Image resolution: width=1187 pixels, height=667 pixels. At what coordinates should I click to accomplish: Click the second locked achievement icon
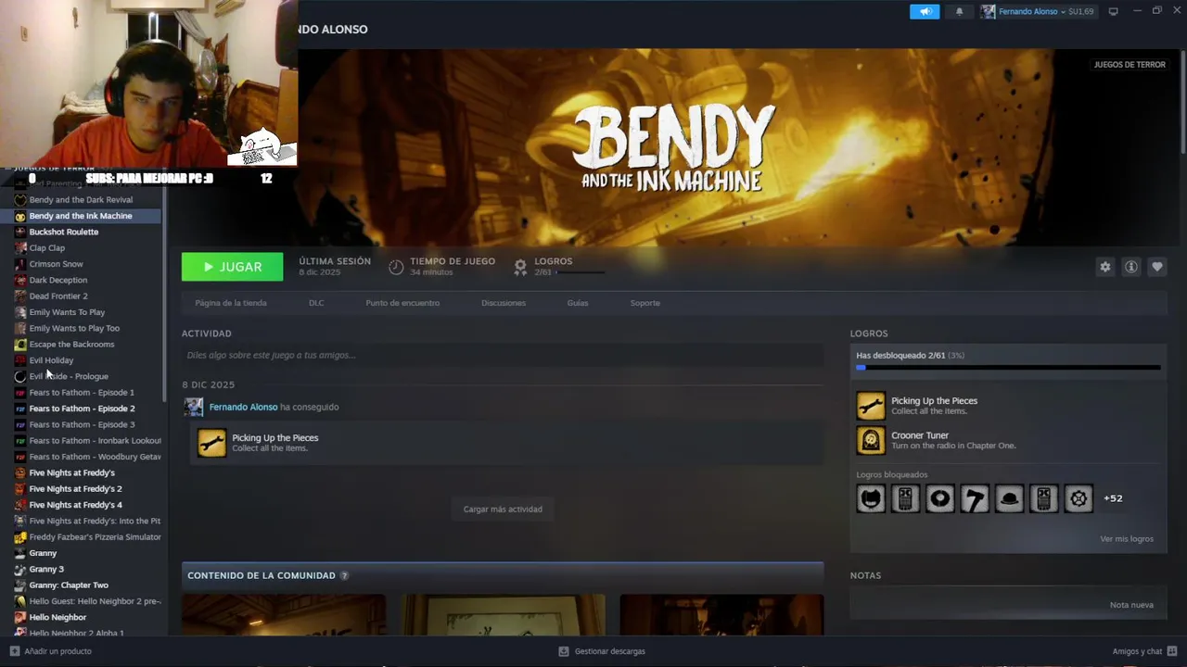point(905,498)
